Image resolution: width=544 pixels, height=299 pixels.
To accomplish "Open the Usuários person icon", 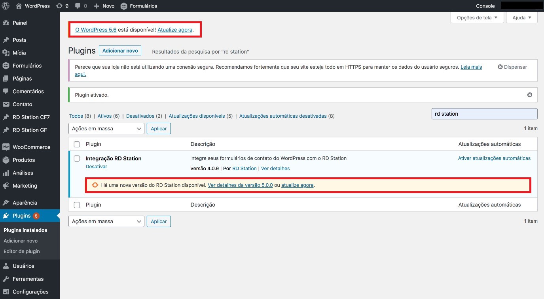I will [6, 266].
